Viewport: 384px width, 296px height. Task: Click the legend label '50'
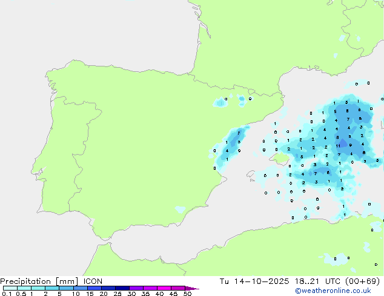187,294
